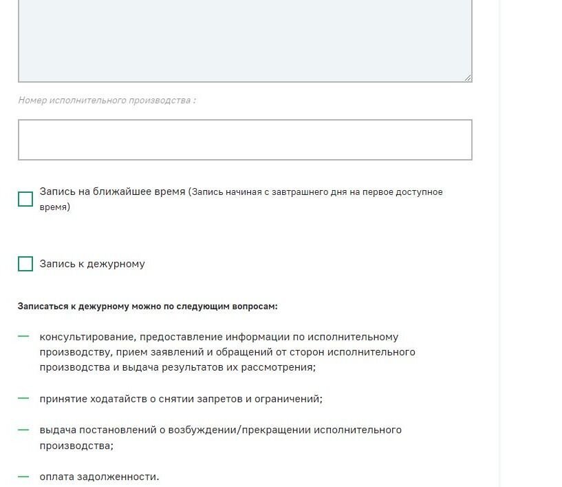Select label 'Номер исполнительного производства :'
Image resolution: width=562 pixels, height=487 pixels.
pos(107,100)
